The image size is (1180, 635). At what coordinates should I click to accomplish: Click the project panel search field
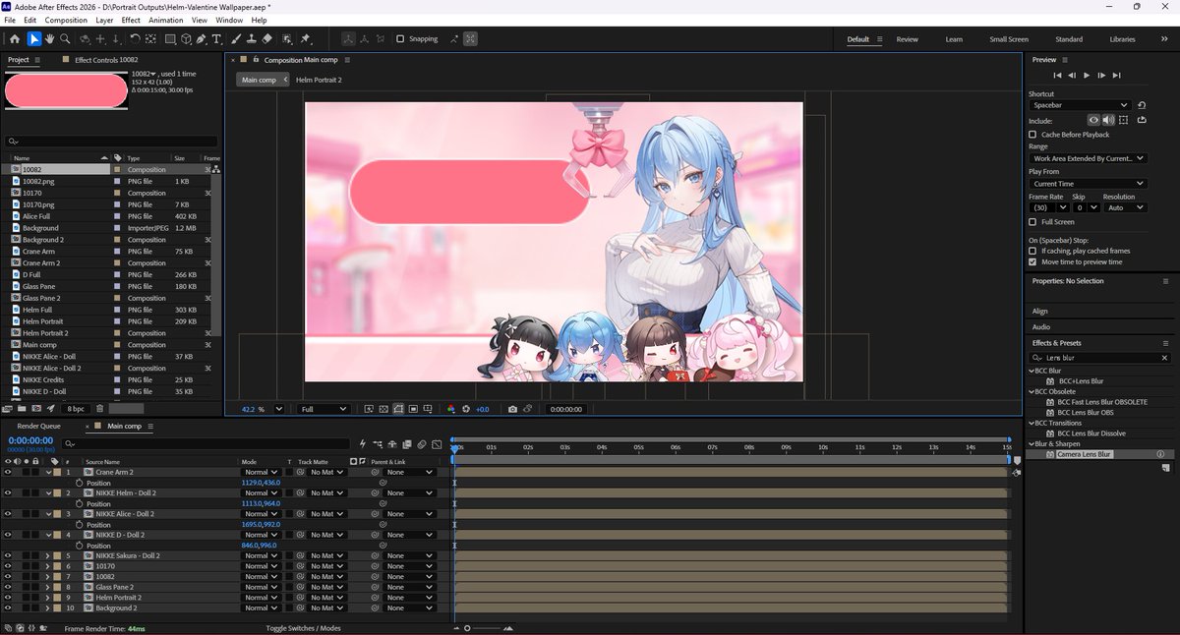click(x=111, y=142)
